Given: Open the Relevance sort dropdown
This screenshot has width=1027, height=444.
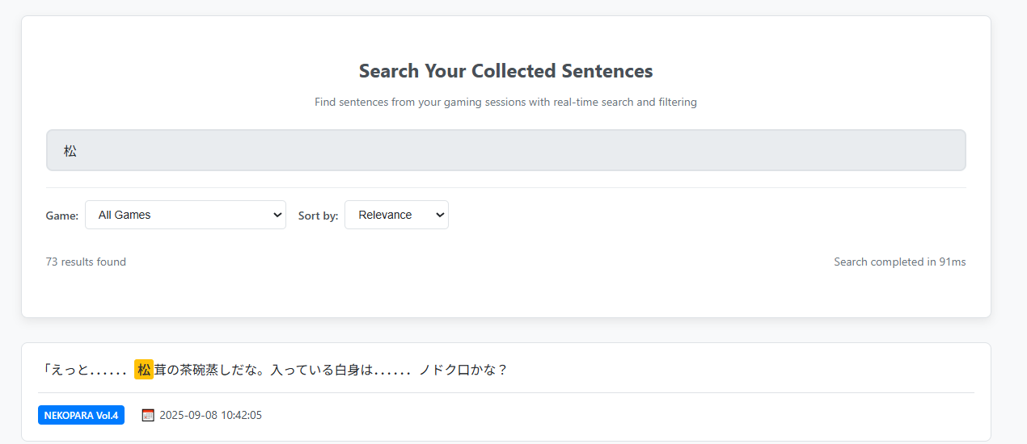Looking at the screenshot, I should (x=395, y=215).
